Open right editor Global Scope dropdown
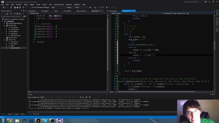219x123 pixels. coord(137,13)
